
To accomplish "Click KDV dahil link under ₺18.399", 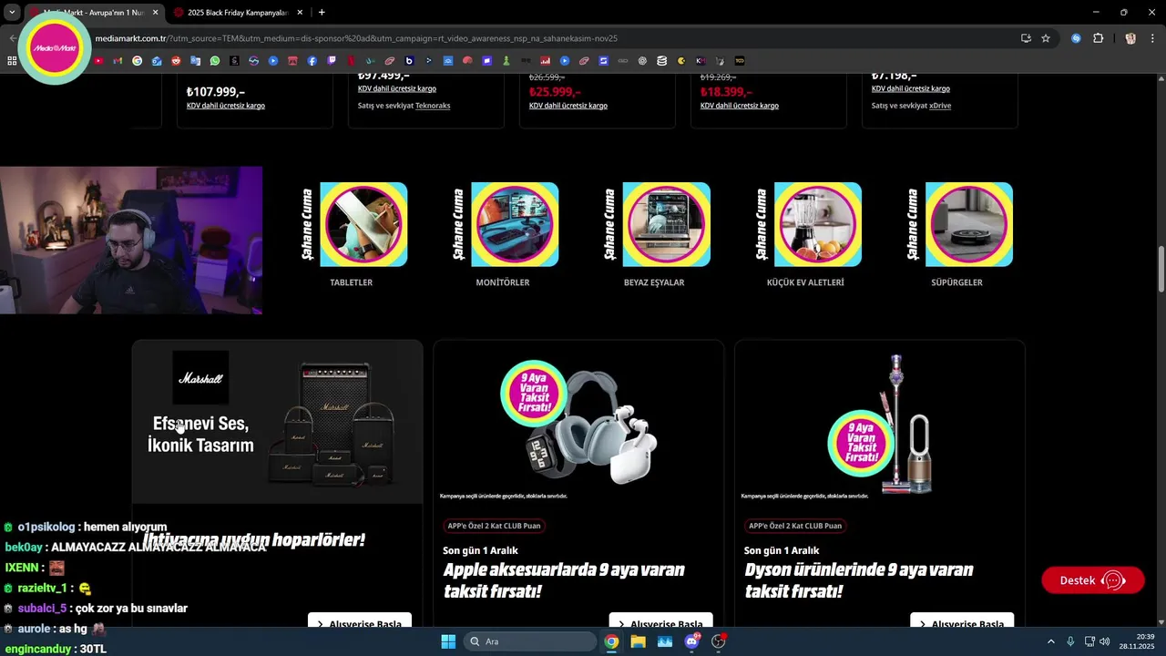I will (740, 106).
